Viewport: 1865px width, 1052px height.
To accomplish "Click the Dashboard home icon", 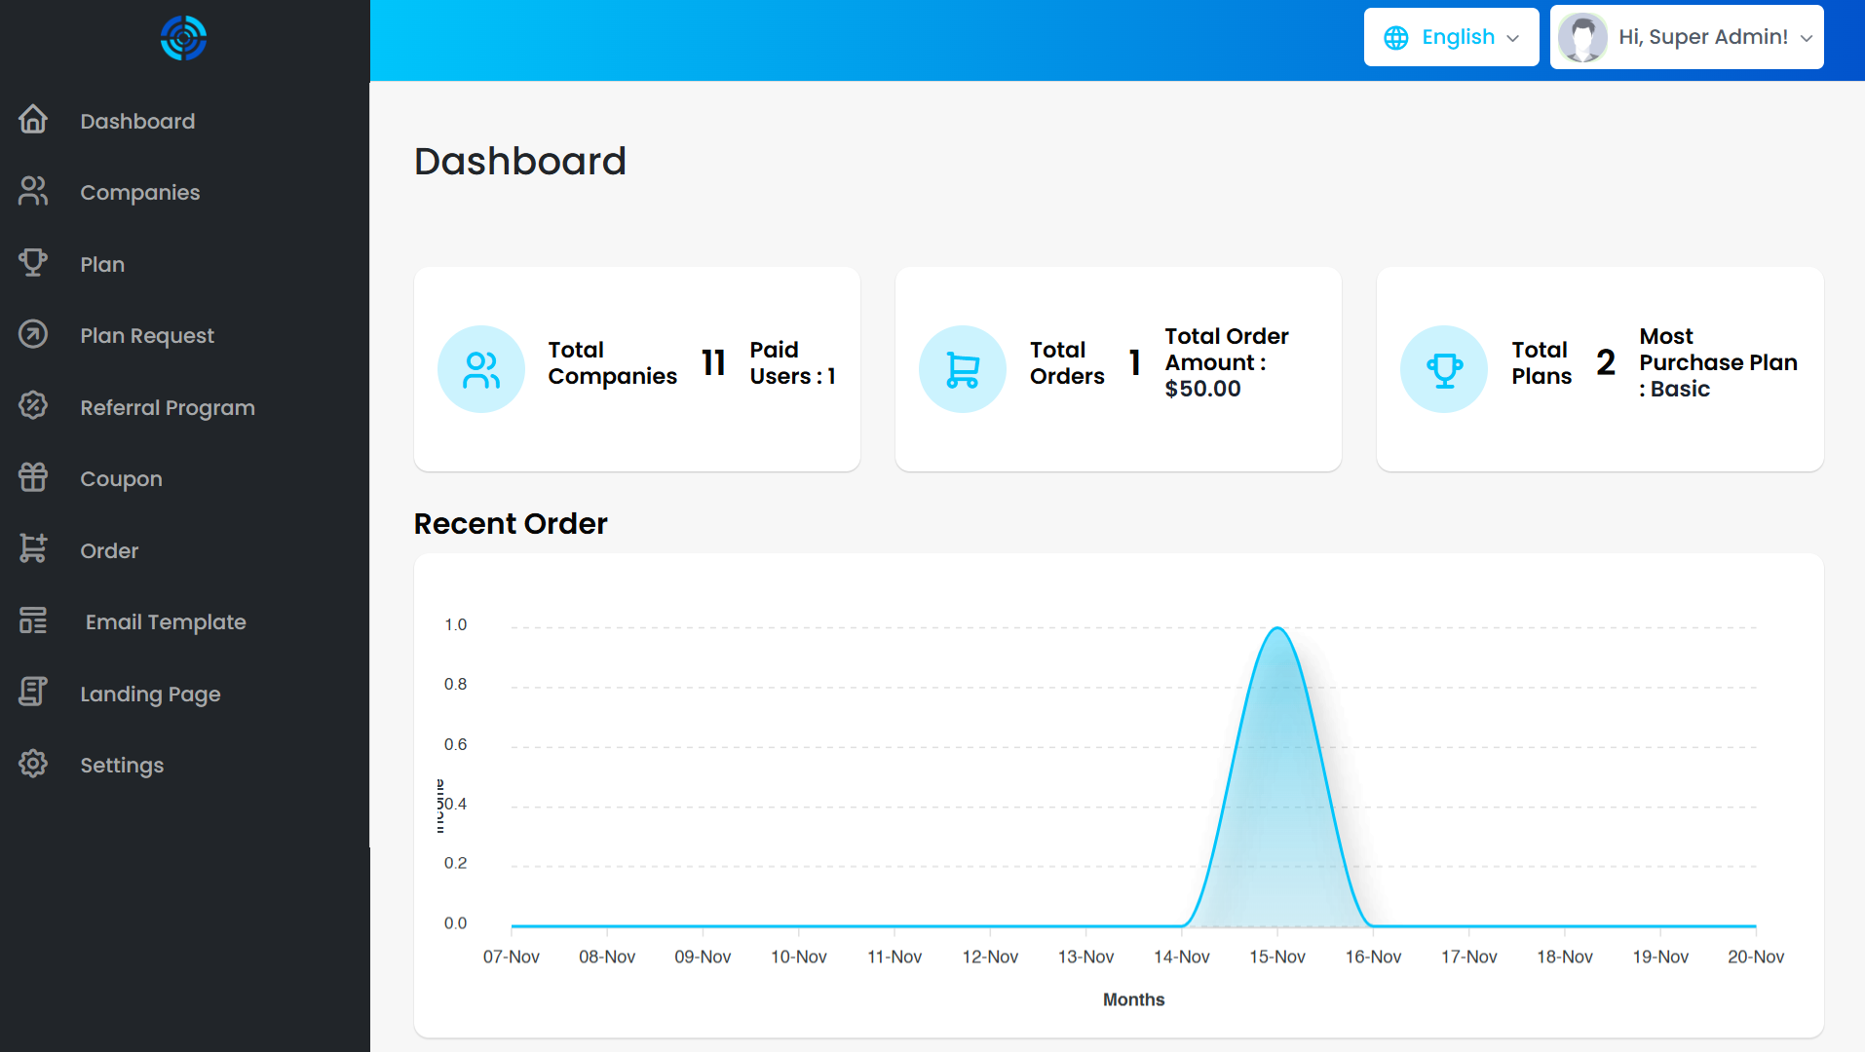I will tap(33, 120).
